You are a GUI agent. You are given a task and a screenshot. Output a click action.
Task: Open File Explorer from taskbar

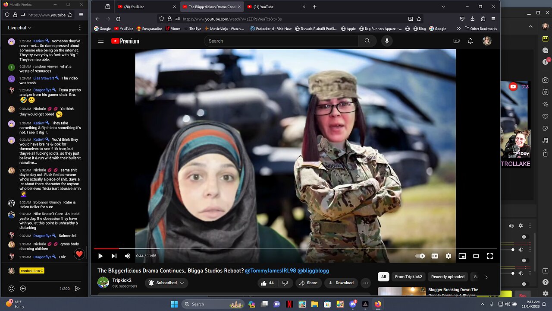click(x=315, y=304)
